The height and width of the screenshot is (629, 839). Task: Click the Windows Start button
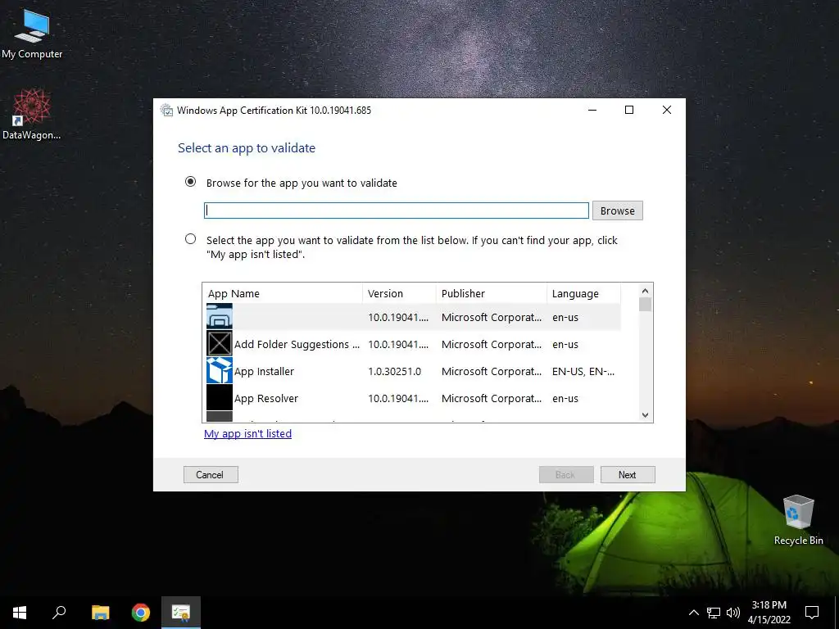(x=20, y=613)
